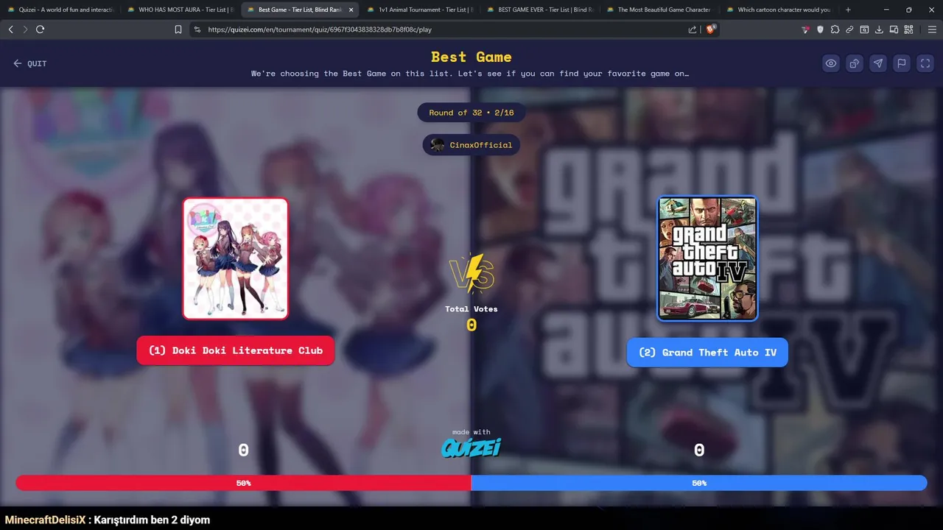Open a new tab with plus button

[x=848, y=10]
